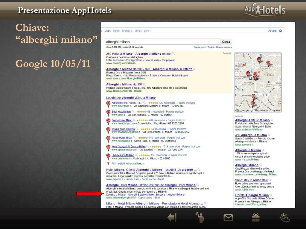
Task: Click 'Hotel di lusso' sitelink under booking ad
Action: [152, 60]
